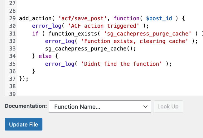Image resolution: width=203 pixels, height=138 pixels.
Task: Click 'ACF action triggered' string on line 30
Action: (x=104, y=26)
